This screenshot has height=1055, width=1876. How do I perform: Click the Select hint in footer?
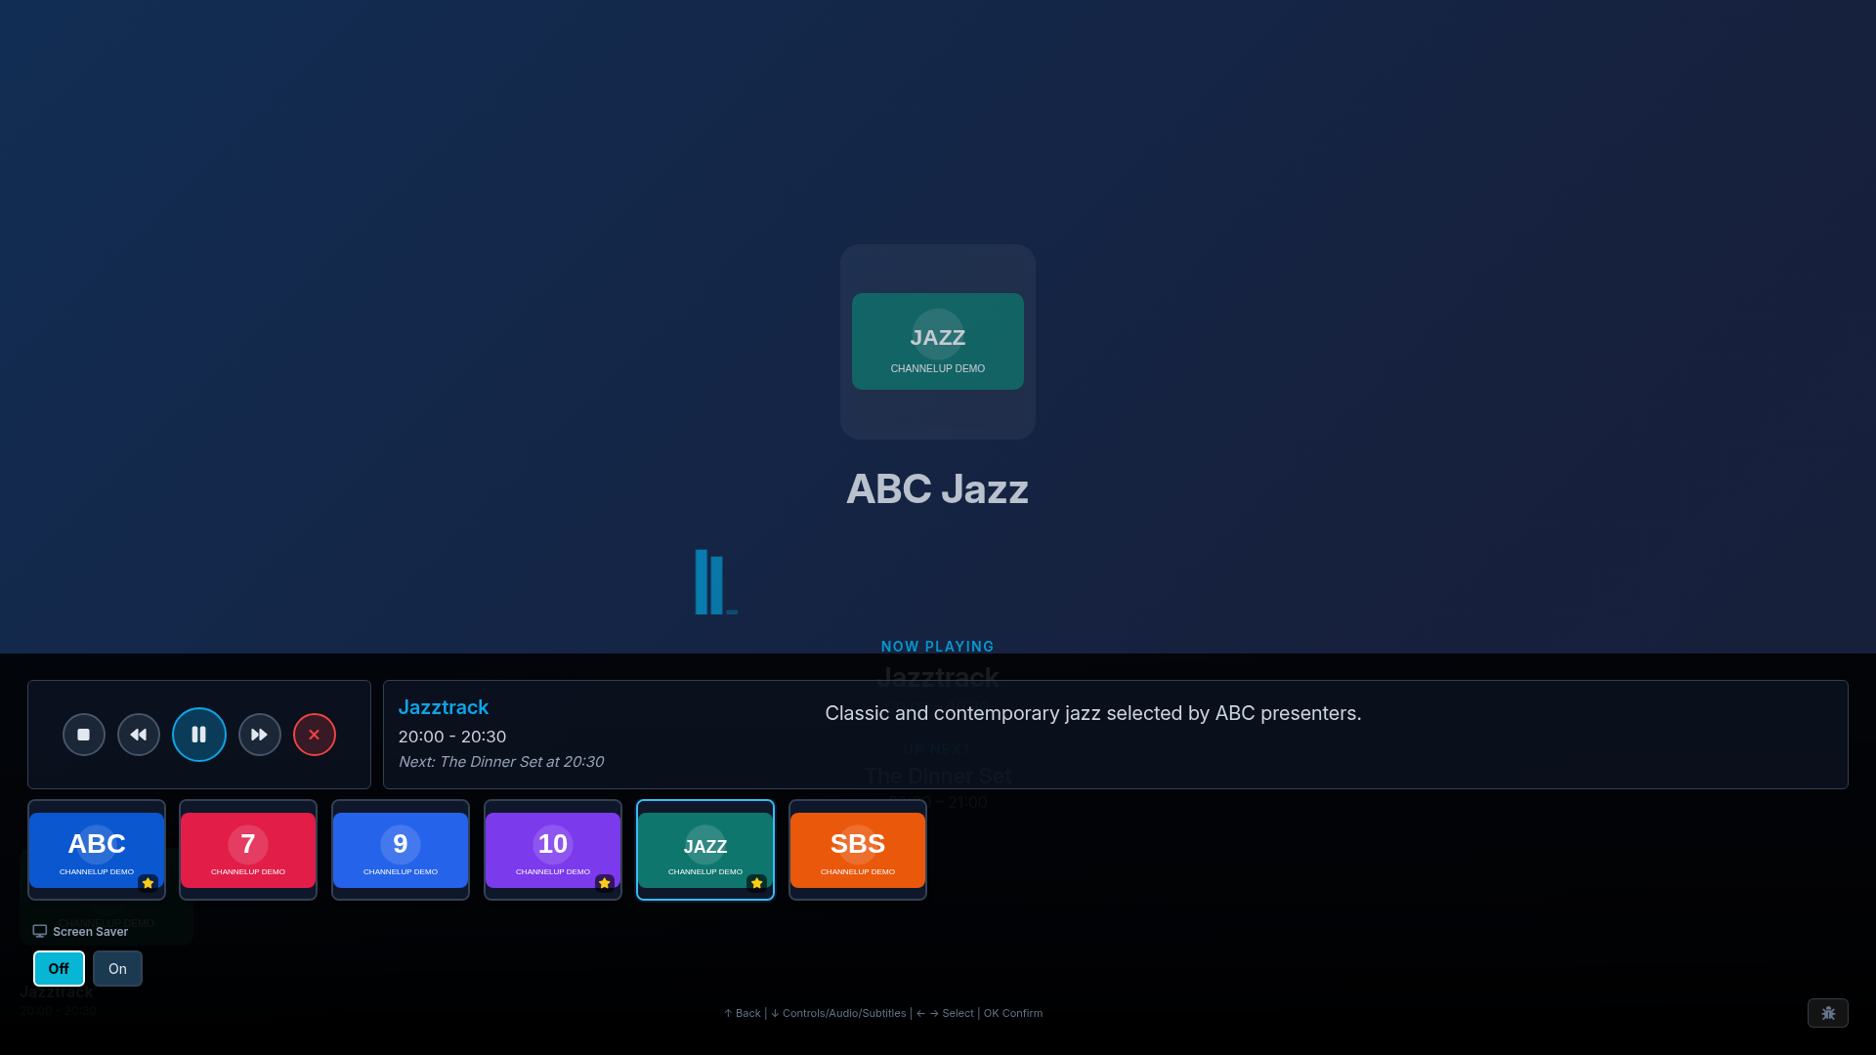pyautogui.click(x=945, y=1013)
